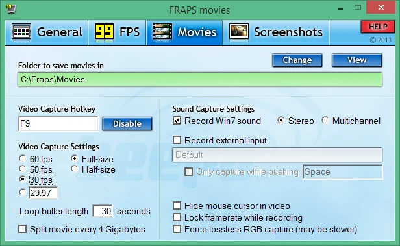This screenshot has height=246, width=400.
Task: Open the red HELP button
Action: click(378, 27)
